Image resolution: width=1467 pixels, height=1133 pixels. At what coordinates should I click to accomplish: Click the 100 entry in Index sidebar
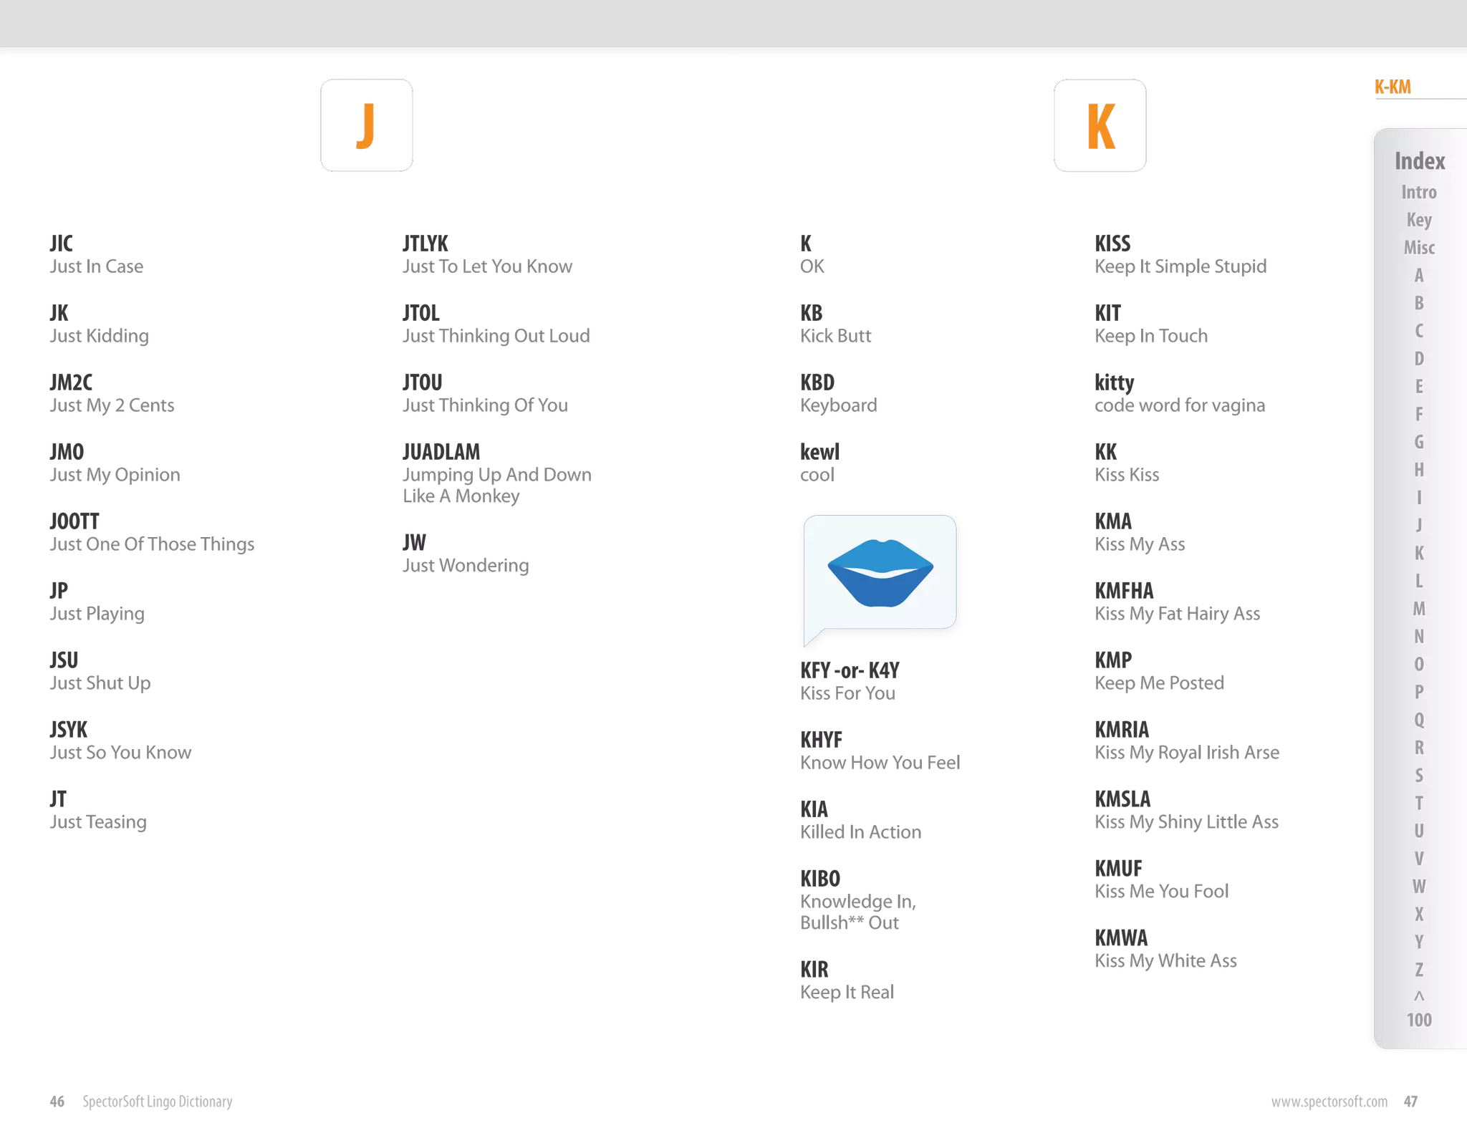pos(1418,1020)
